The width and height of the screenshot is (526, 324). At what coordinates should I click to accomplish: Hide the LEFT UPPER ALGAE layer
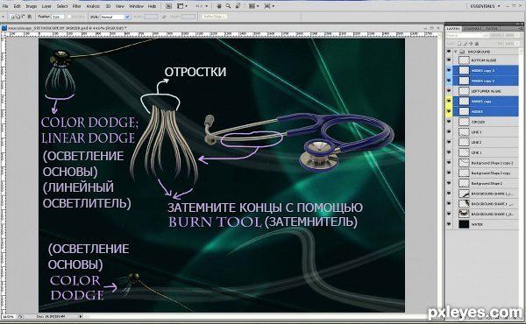(x=449, y=91)
